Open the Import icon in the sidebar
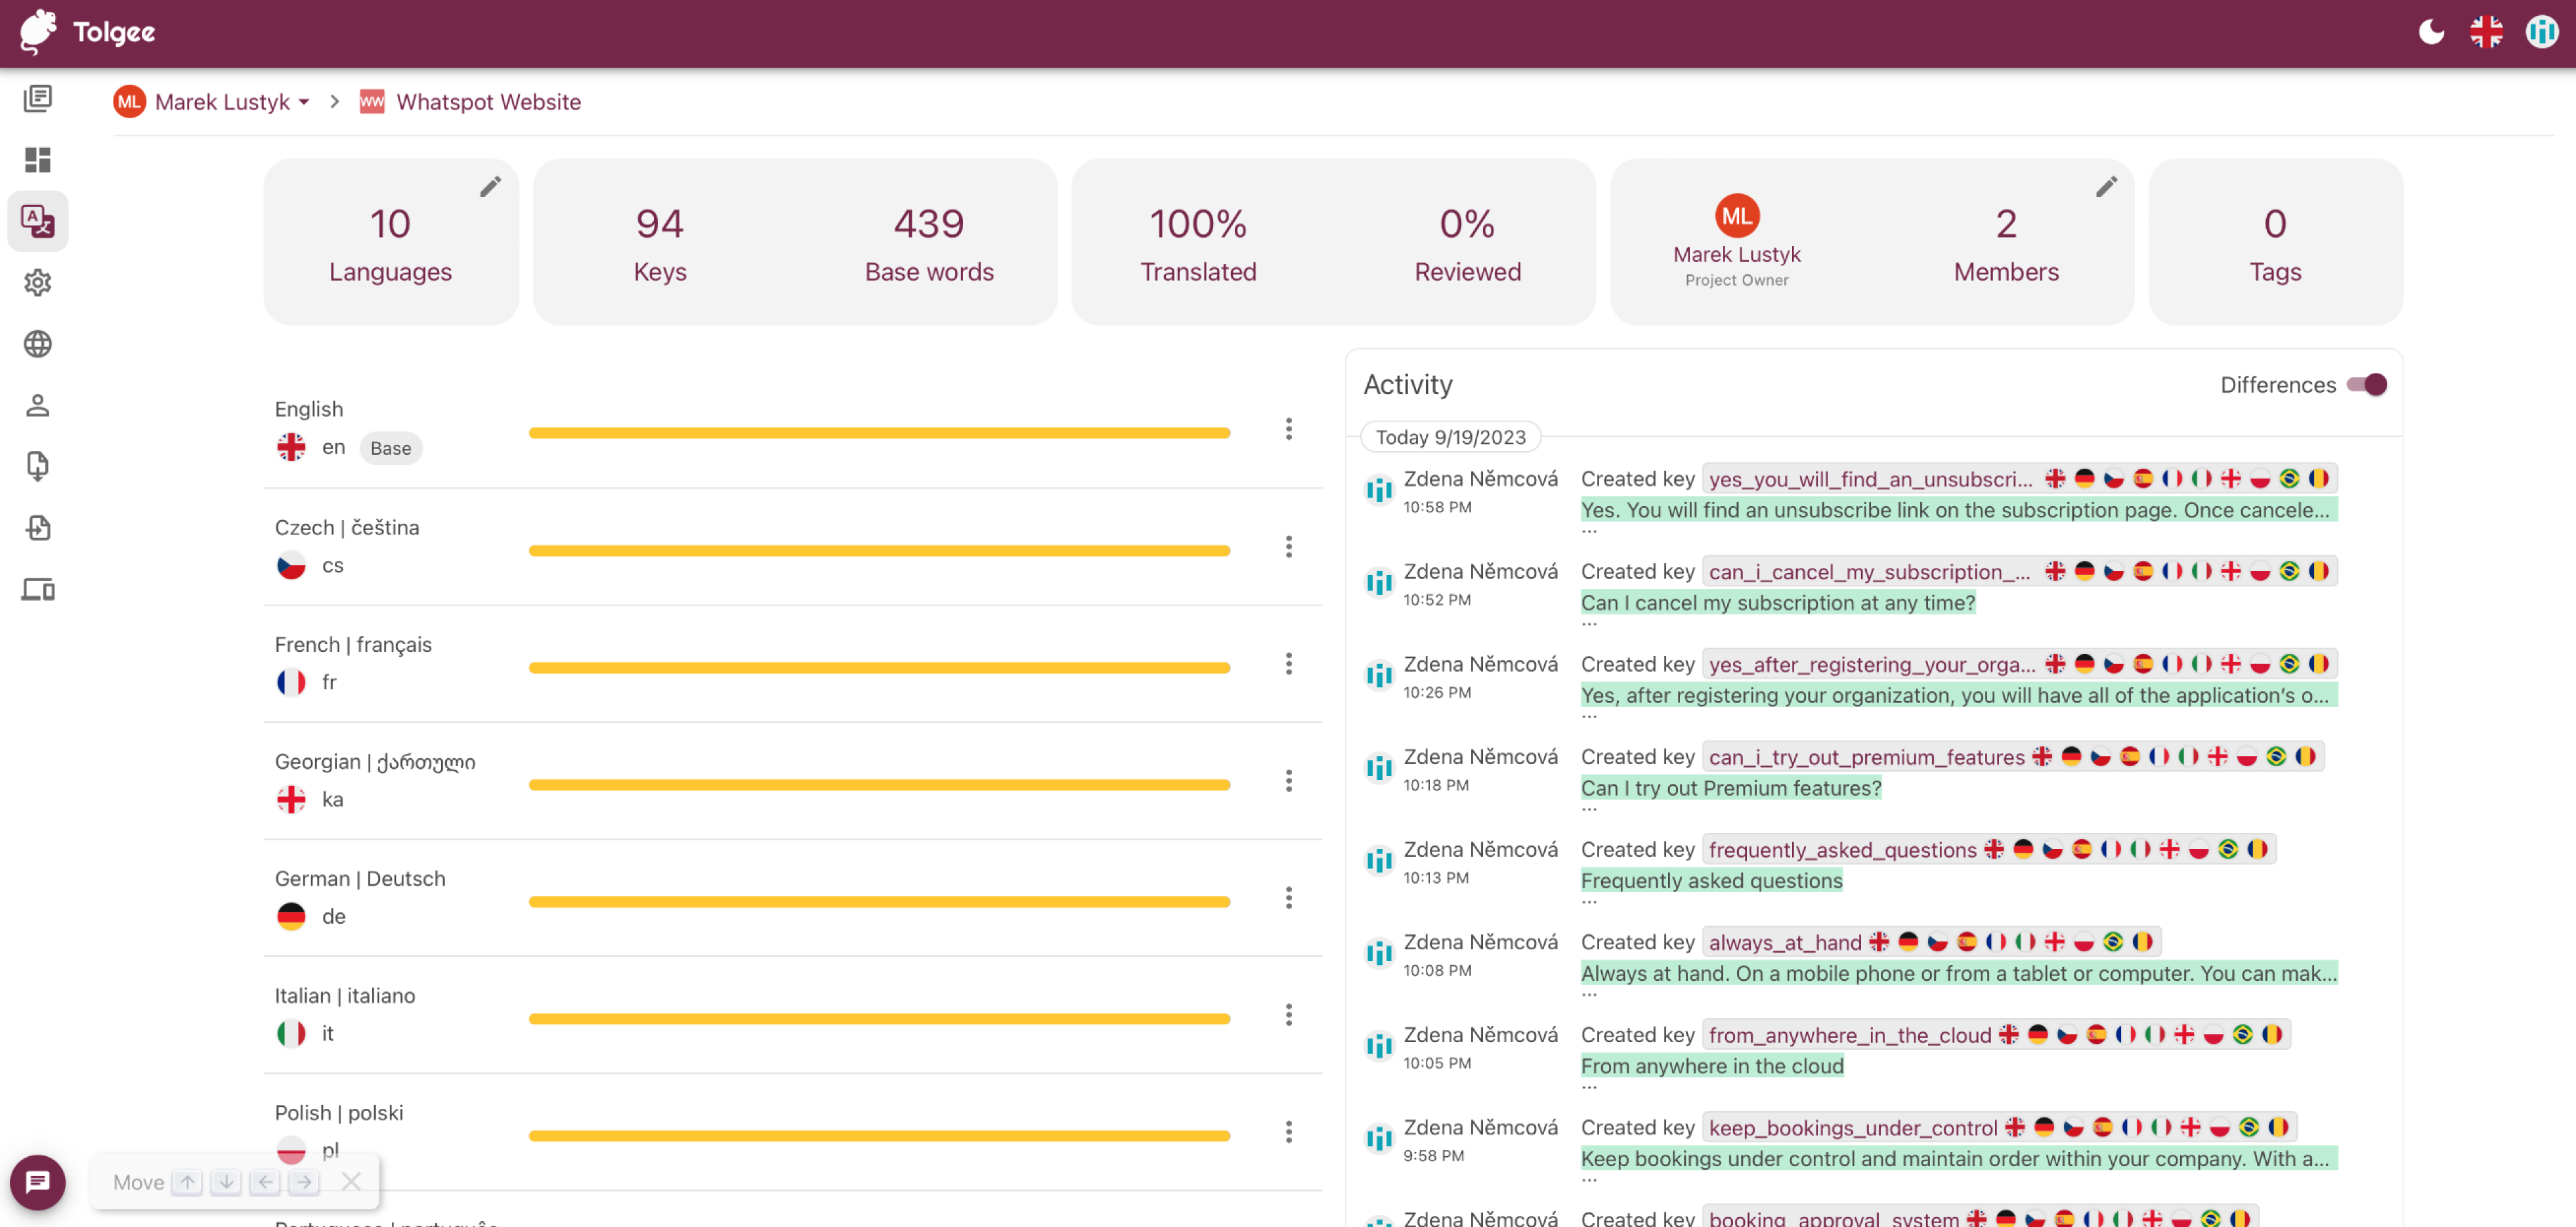Image resolution: width=2576 pixels, height=1227 pixels. pos(38,528)
